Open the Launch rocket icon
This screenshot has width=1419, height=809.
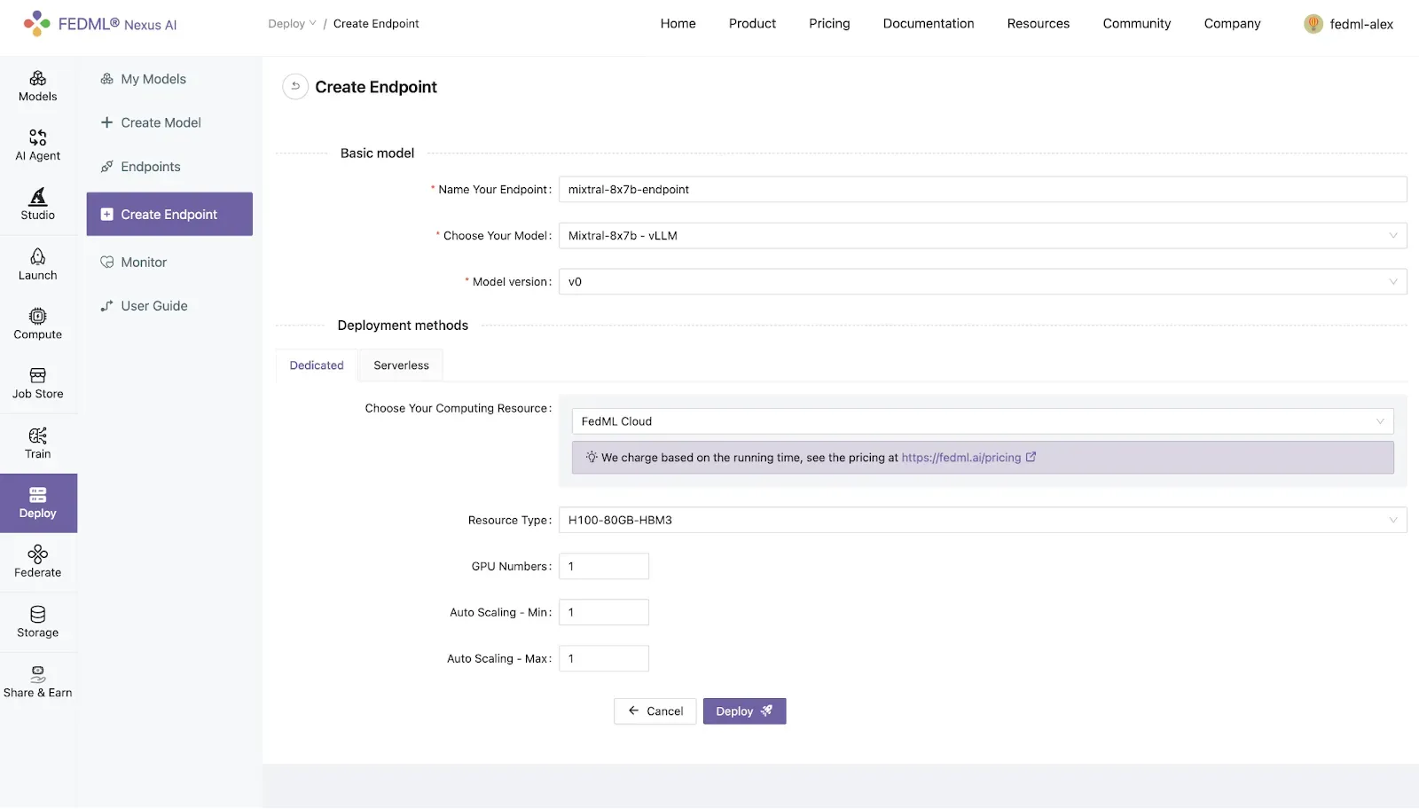tap(37, 256)
